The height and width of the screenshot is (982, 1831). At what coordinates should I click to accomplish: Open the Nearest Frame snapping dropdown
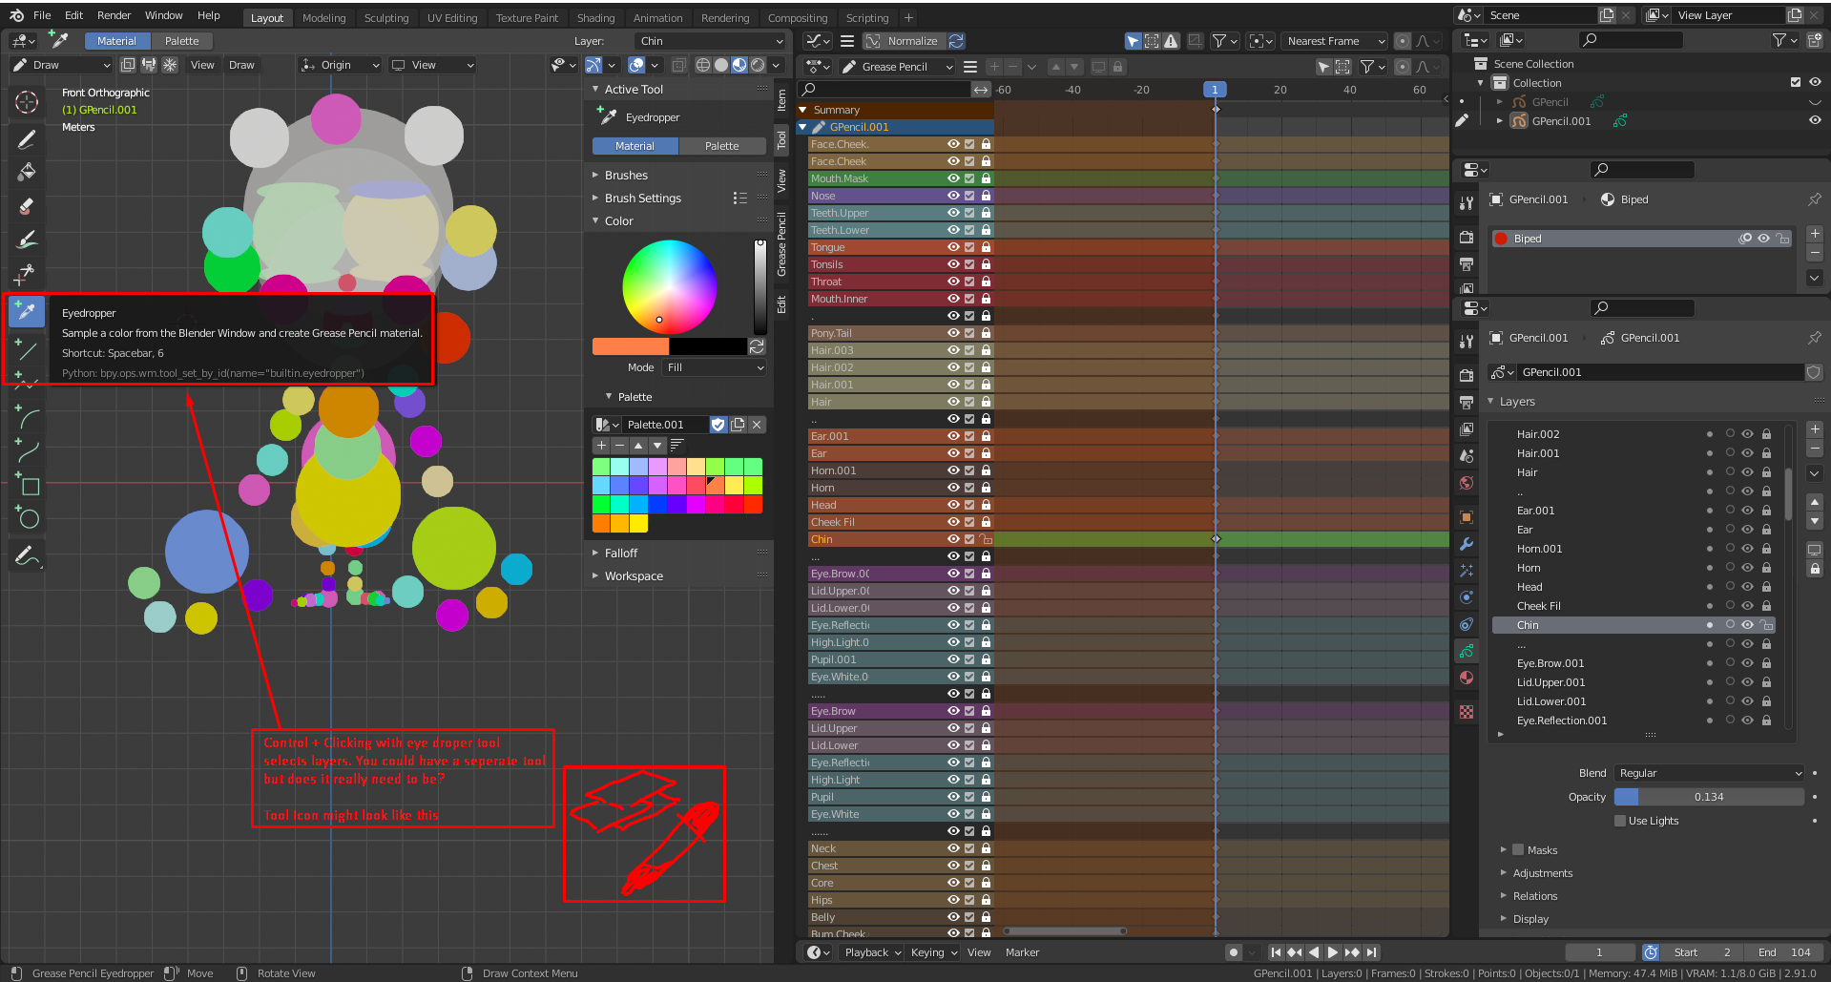[x=1335, y=41]
